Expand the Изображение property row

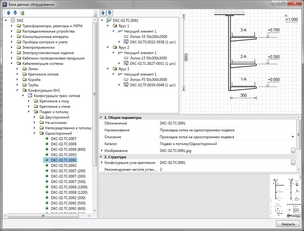coord(101,150)
